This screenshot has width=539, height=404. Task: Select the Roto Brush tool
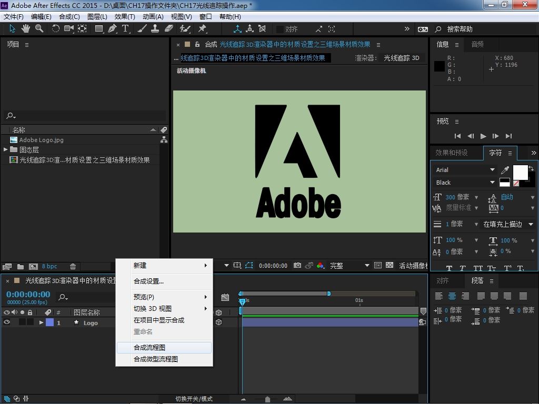(x=185, y=29)
